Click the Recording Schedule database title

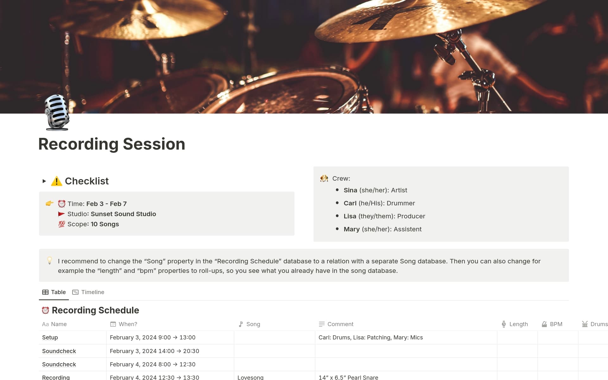95,310
